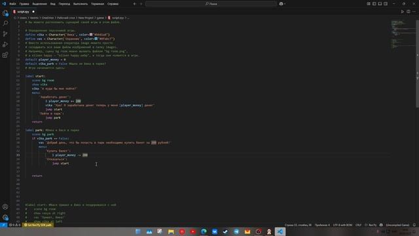This screenshot has height=236, width=419.
Task: Click the remote window indicator in status bar
Action: pos(3,225)
